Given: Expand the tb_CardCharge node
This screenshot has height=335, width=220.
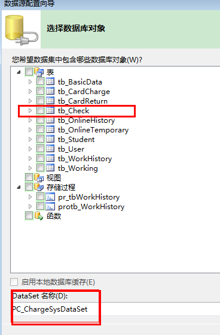Looking at the screenshot, I should 30,91.
